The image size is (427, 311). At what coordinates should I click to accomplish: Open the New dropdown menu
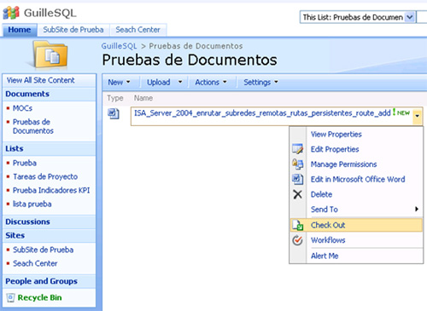tap(119, 82)
